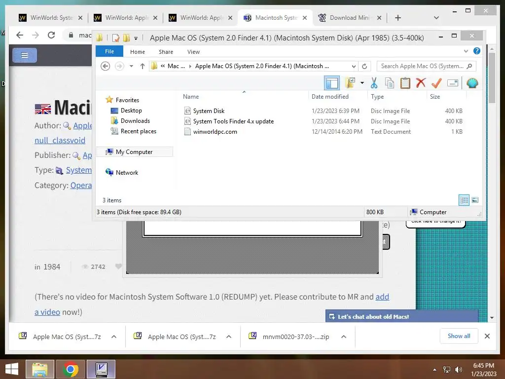Open the webpage hamburger menu
Screen dimensions: 505x379
25,55
